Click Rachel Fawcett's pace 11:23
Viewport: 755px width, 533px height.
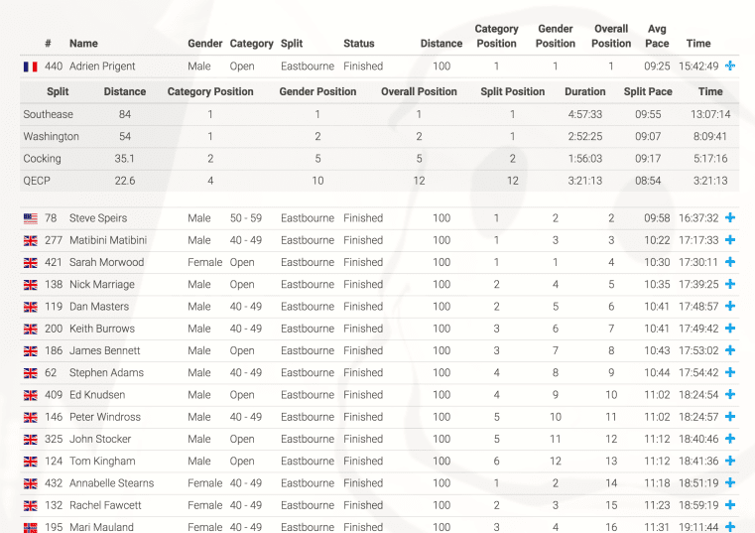(657, 505)
